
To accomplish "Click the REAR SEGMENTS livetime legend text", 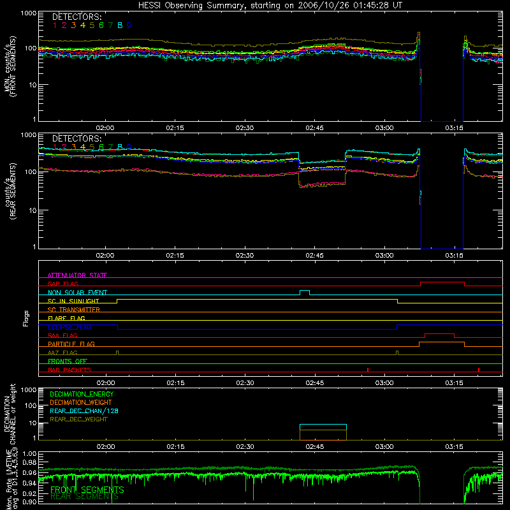I will point(84,497).
